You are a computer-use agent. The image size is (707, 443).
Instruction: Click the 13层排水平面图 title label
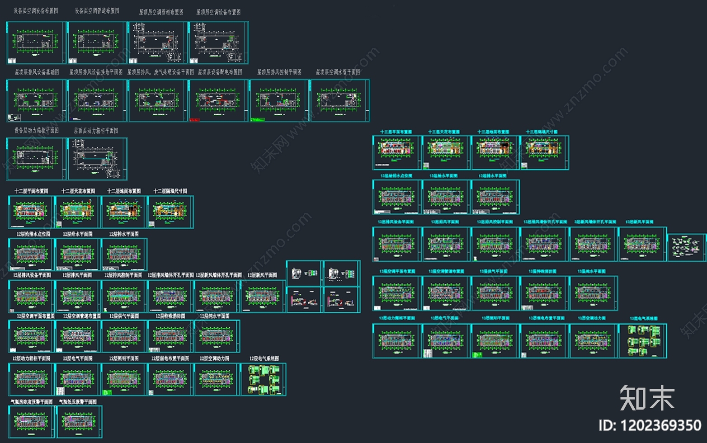(493, 176)
